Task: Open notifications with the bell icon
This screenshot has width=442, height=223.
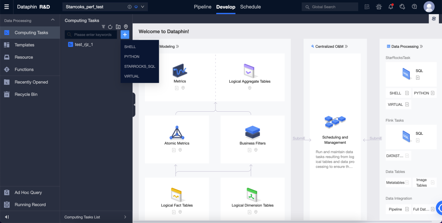Action: coord(391,7)
